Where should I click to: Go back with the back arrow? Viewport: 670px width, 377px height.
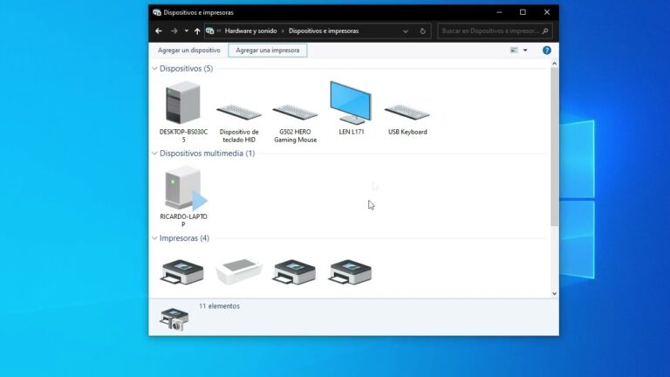pyautogui.click(x=158, y=31)
